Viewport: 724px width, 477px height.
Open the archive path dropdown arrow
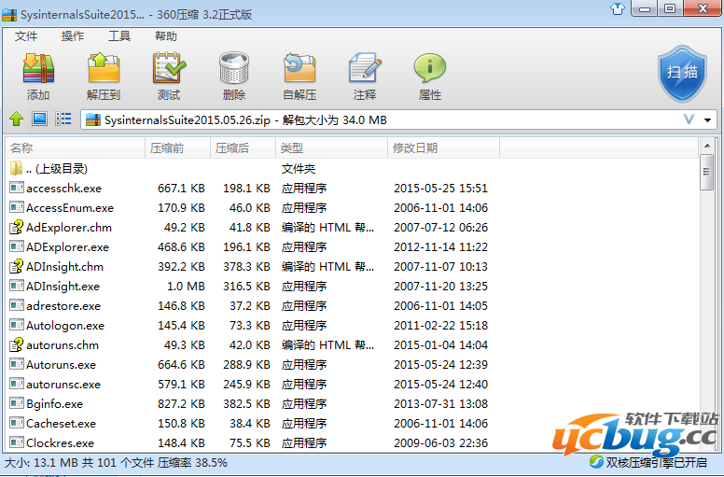click(x=708, y=120)
